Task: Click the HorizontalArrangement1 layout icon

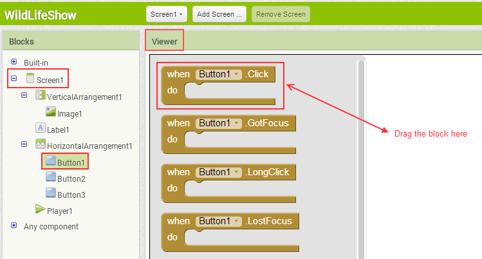Action: (x=40, y=145)
